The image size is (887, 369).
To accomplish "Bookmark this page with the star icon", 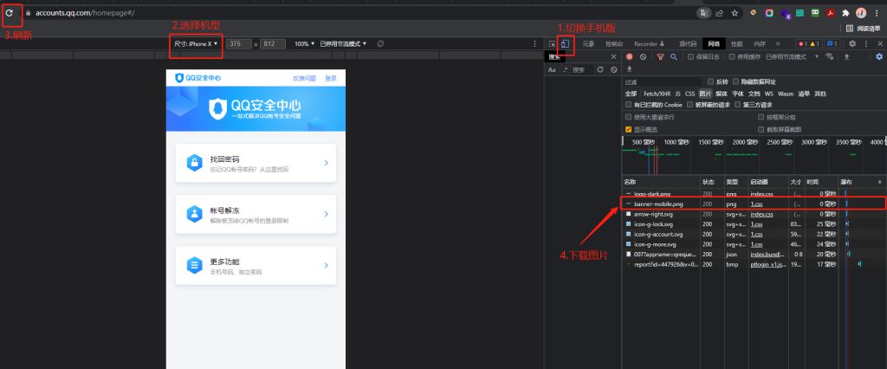I will point(735,12).
